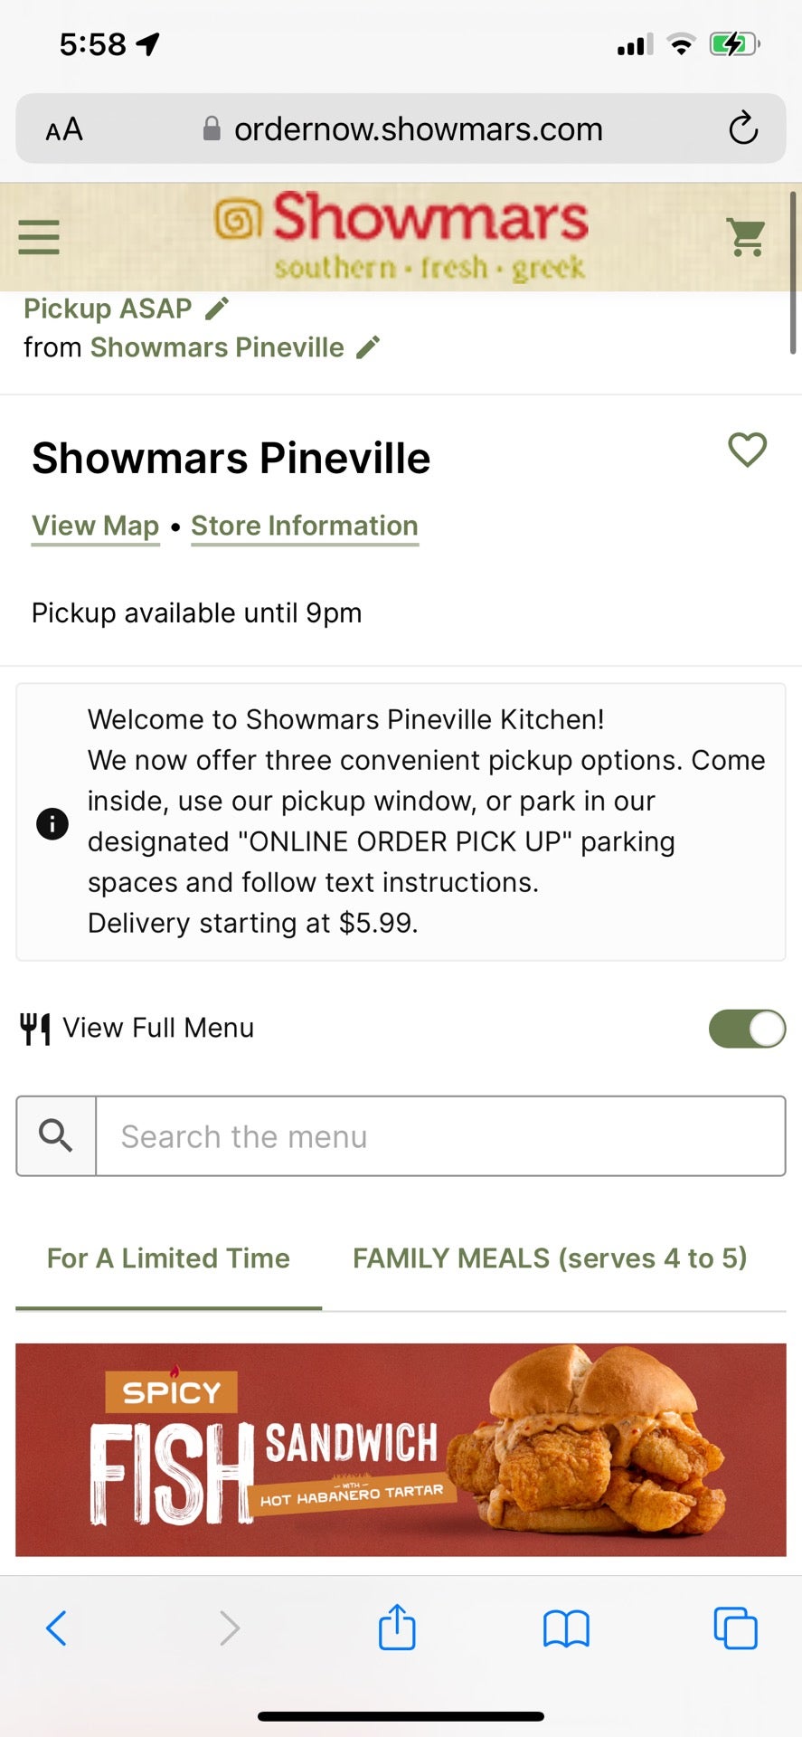Switch to the FAMILY MEALS tab
Image resolution: width=802 pixels, height=1737 pixels.
click(x=550, y=1258)
